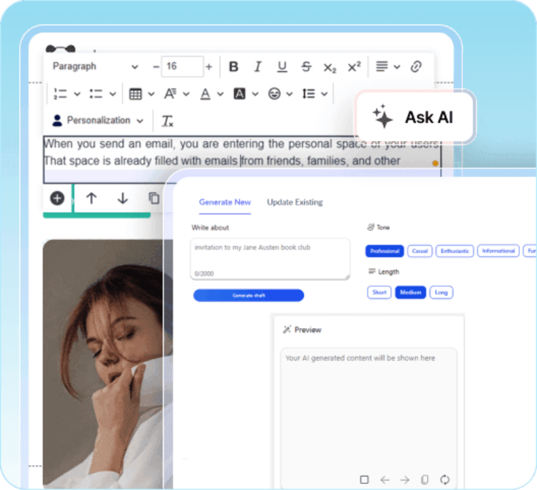Set length to Short
The width and height of the screenshot is (537, 490).
(x=379, y=292)
